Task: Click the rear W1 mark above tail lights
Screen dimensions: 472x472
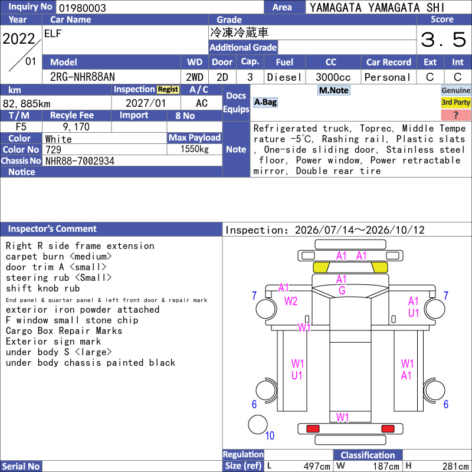Action: (x=343, y=417)
